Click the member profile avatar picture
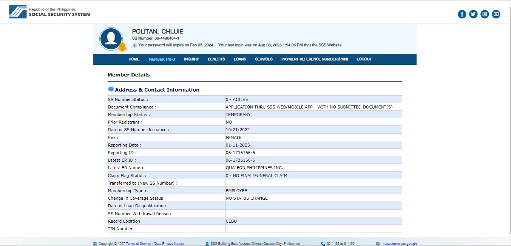This screenshot has height=246, width=511. pos(111,38)
